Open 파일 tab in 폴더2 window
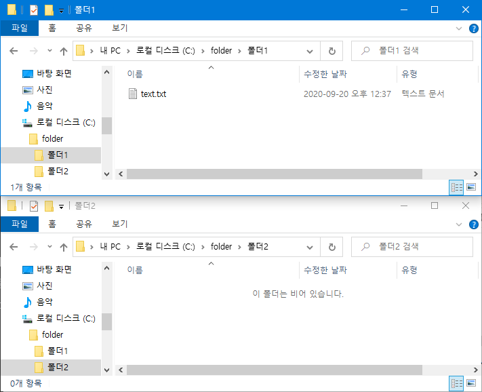 (20, 224)
